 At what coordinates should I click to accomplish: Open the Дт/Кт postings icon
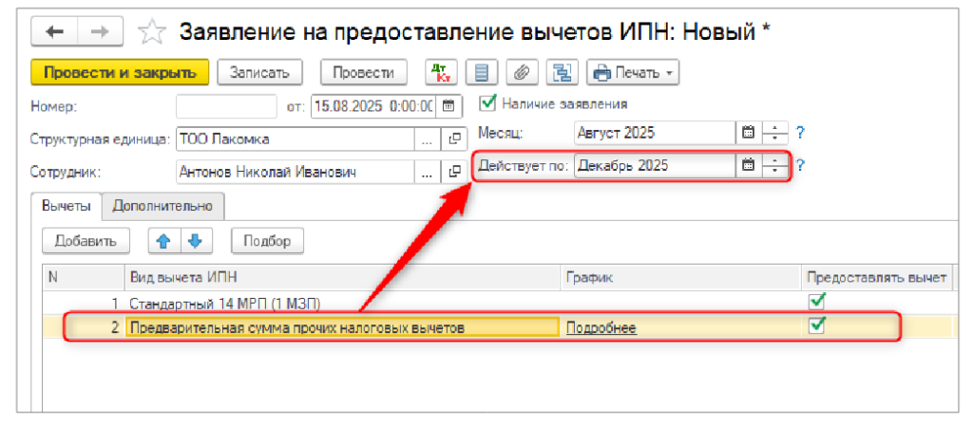(442, 72)
